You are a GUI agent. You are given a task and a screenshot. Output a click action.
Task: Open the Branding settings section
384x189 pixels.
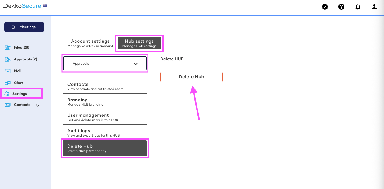(x=105, y=102)
